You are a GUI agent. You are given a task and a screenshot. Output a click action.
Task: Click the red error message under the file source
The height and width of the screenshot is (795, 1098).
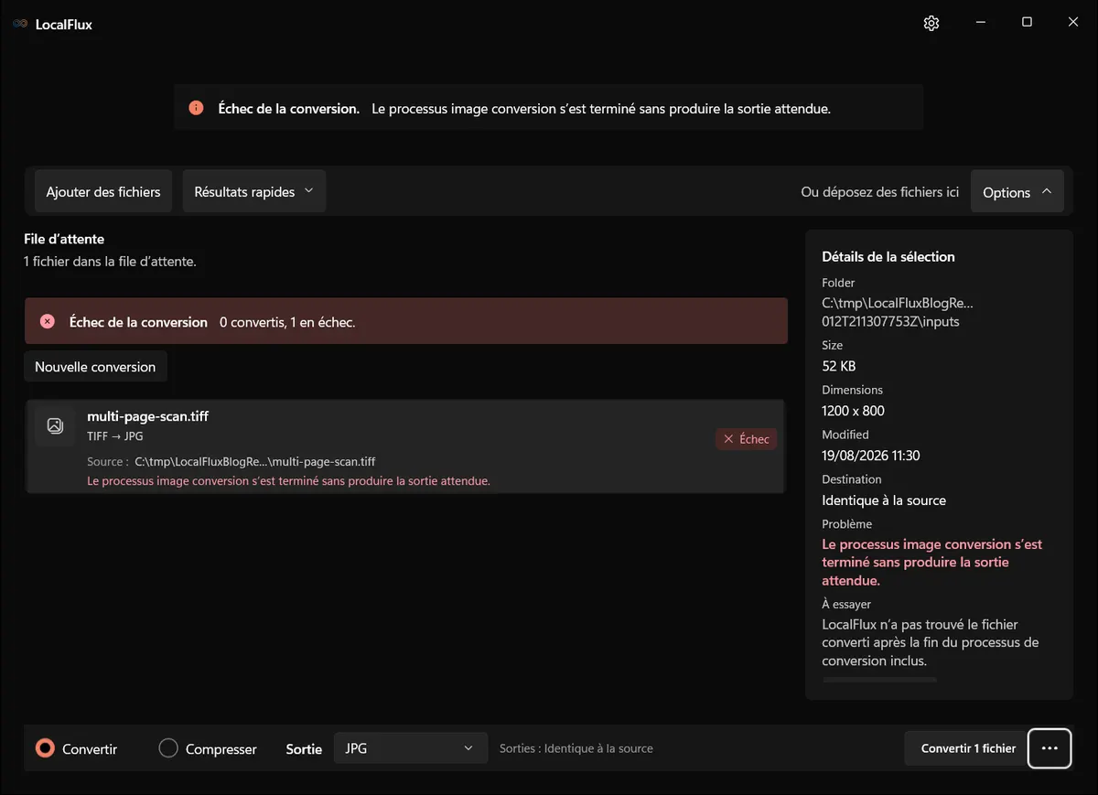coord(289,481)
